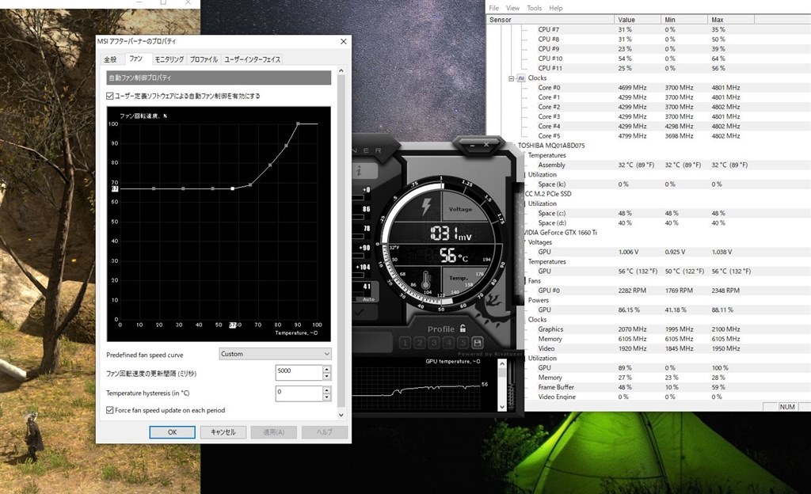Click the Sensor column header
Viewport: 811px width, 494px height.
(550, 20)
